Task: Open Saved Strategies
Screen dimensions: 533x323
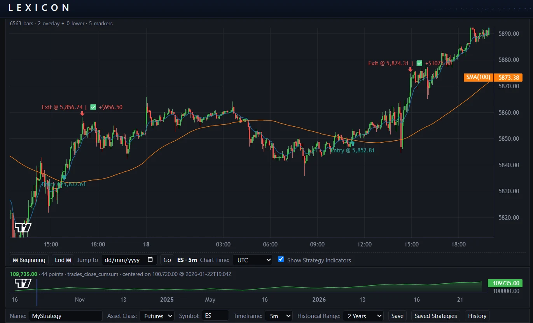Action: coord(436,316)
